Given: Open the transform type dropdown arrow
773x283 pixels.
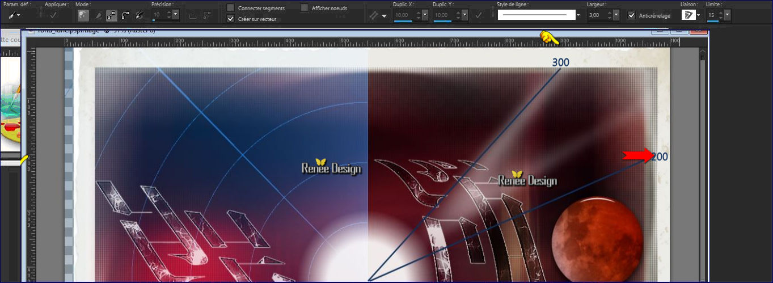Looking at the screenshot, I should [x=385, y=16].
